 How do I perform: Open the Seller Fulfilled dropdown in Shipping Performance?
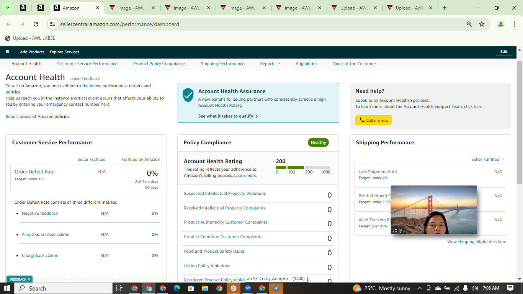pos(488,159)
